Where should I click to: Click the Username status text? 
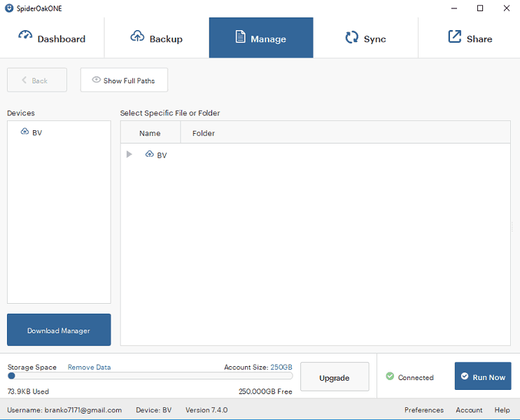coord(64,409)
